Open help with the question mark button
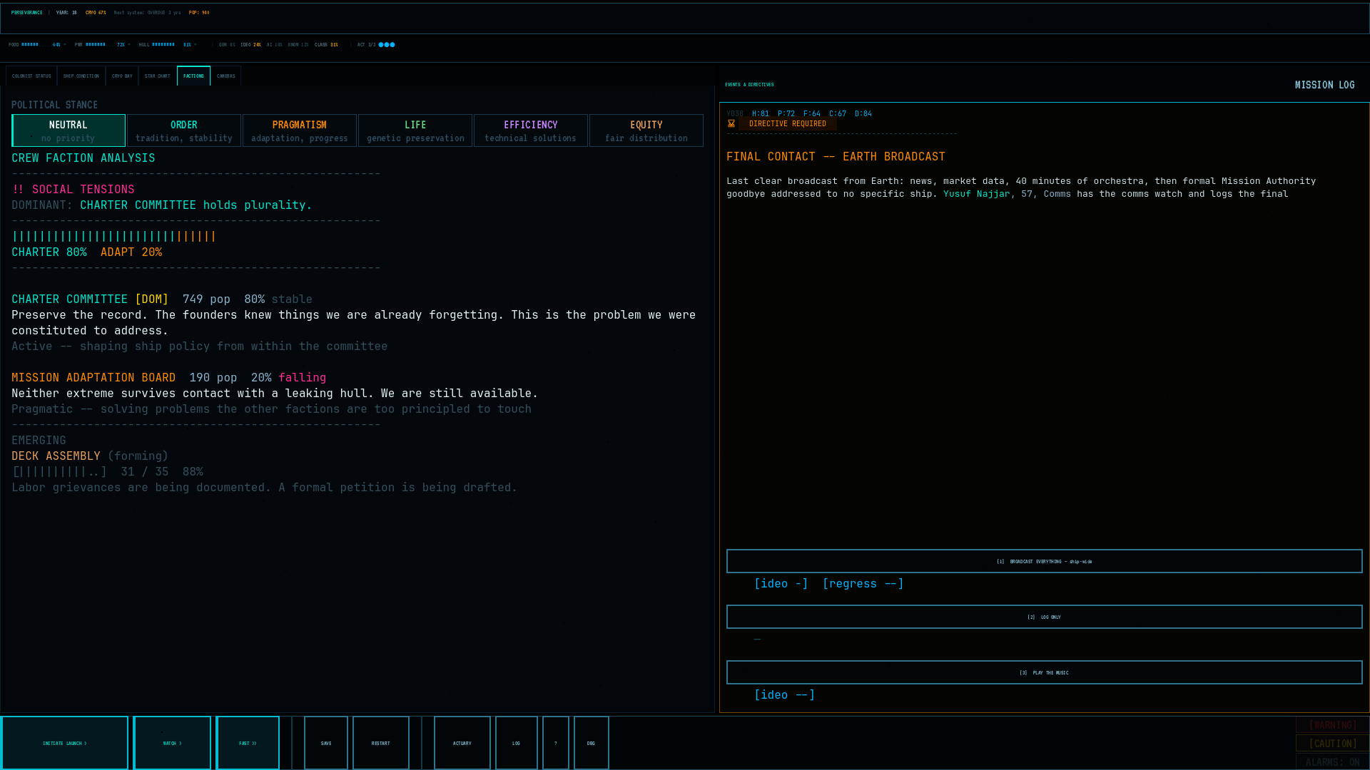The image size is (1370, 770). (x=556, y=743)
